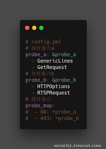Click the 'GetRequest' list entry
106x149 pixels.
tap(52, 67)
